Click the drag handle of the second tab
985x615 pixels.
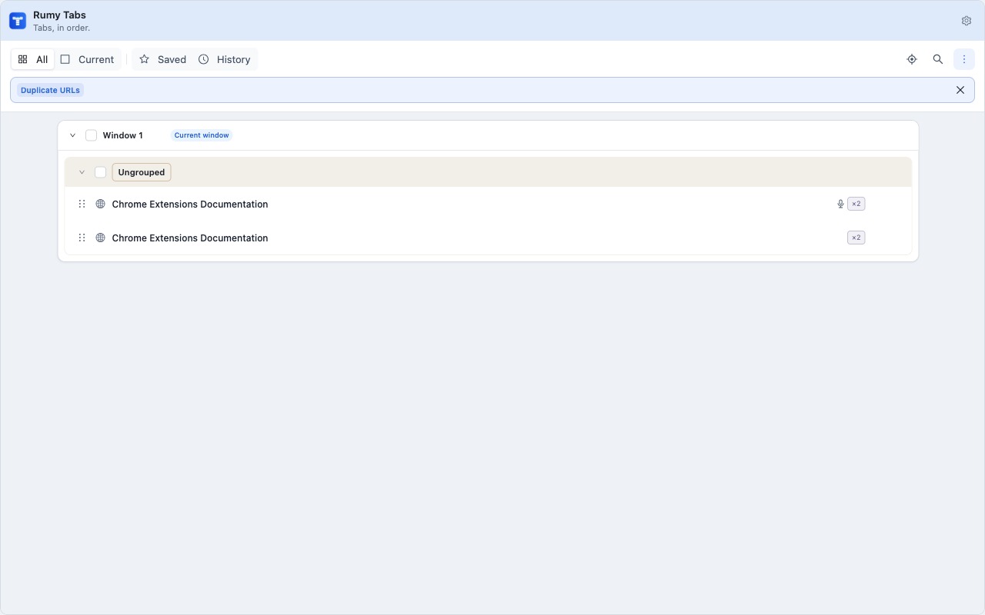[82, 238]
